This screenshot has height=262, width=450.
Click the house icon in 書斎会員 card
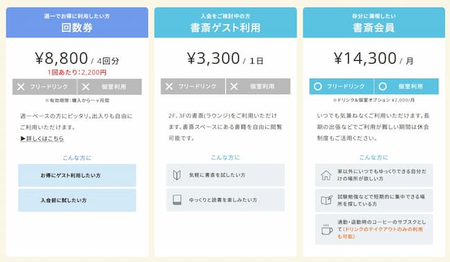326,175
